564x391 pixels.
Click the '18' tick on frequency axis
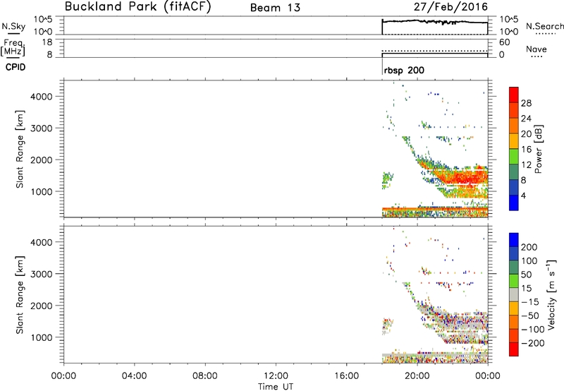click(x=47, y=42)
